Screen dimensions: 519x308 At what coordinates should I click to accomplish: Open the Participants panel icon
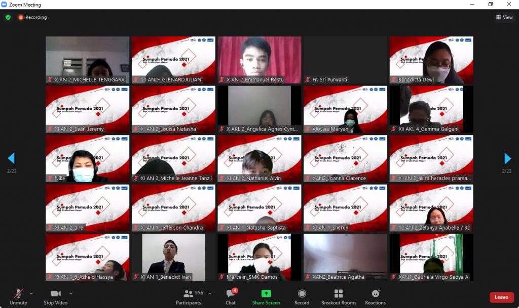click(189, 294)
